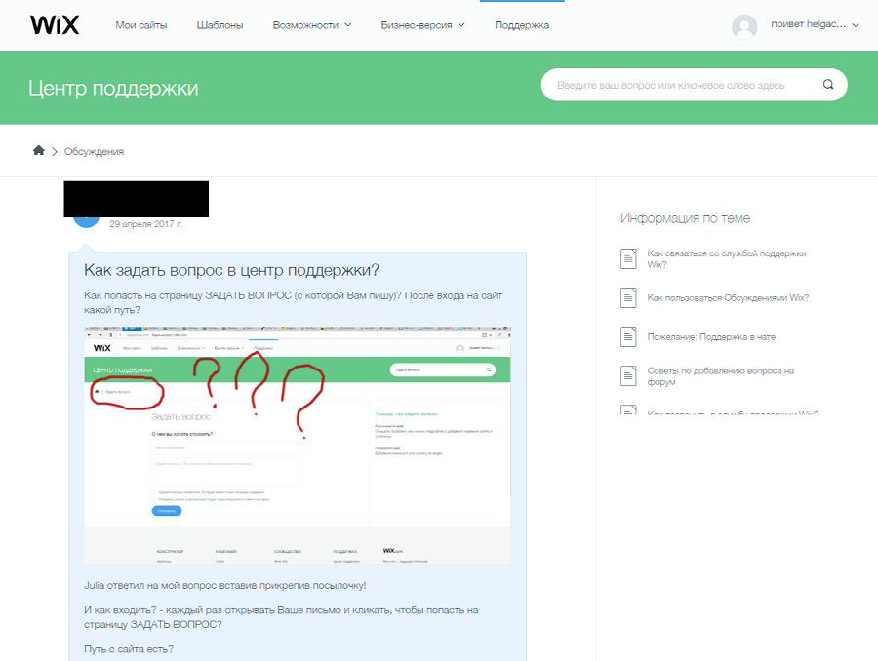Click the magnifier search icon

click(828, 85)
